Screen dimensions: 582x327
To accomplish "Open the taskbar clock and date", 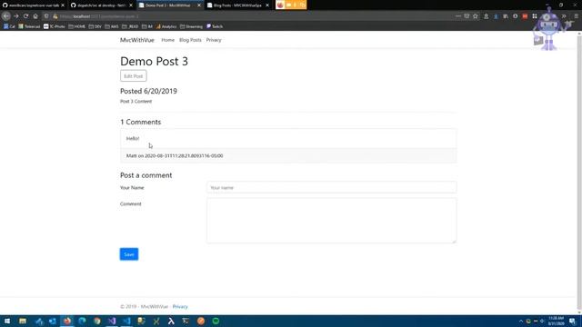I will coord(556,321).
